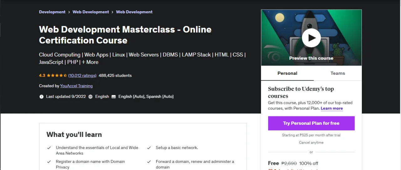Open the first Web Development breadcrumb
401x170 pixels.
pyautogui.click(x=91, y=12)
